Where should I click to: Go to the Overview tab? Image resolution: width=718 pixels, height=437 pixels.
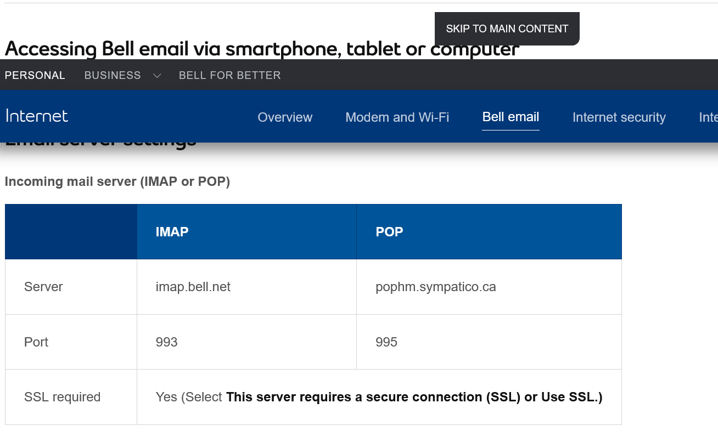tap(285, 117)
